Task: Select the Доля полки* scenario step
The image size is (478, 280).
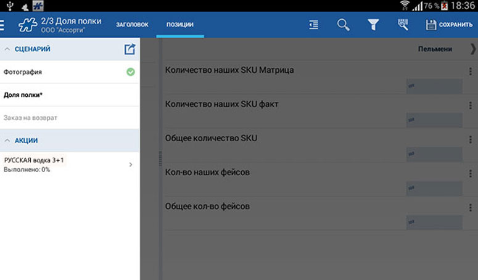Action: [x=70, y=95]
